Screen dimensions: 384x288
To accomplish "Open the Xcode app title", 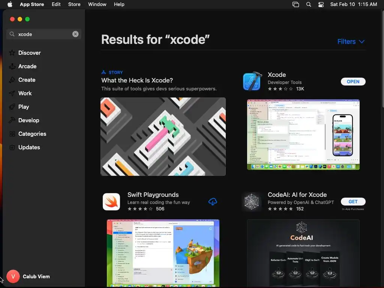I will [x=277, y=75].
